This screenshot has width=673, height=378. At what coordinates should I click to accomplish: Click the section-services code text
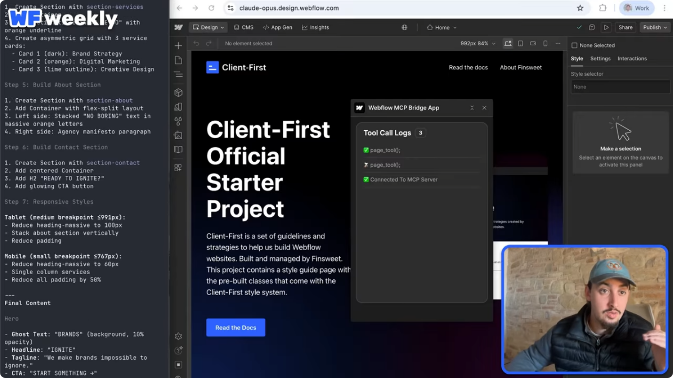click(x=115, y=7)
